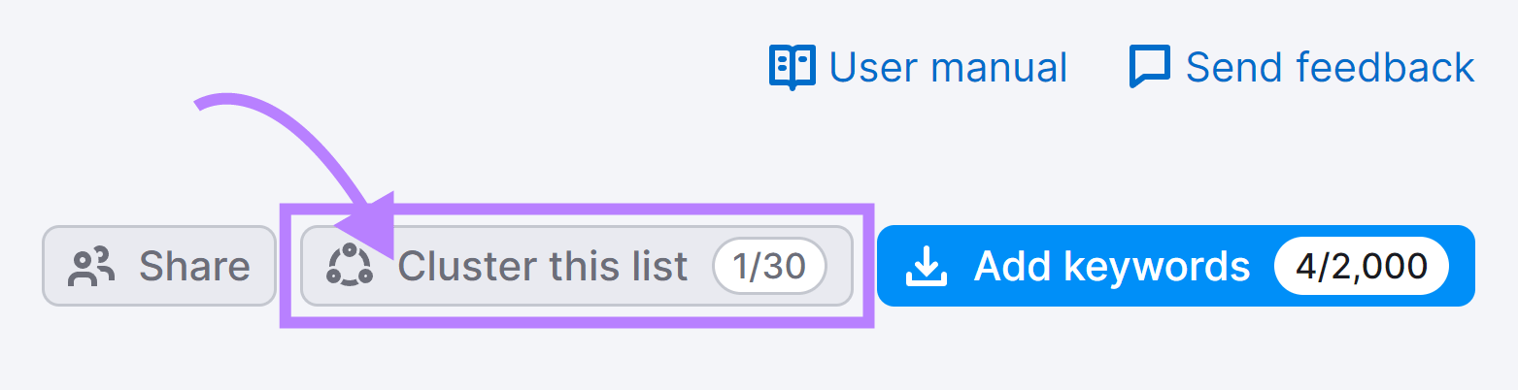
Task: Share this keyword list with teammates
Action: 159,266
